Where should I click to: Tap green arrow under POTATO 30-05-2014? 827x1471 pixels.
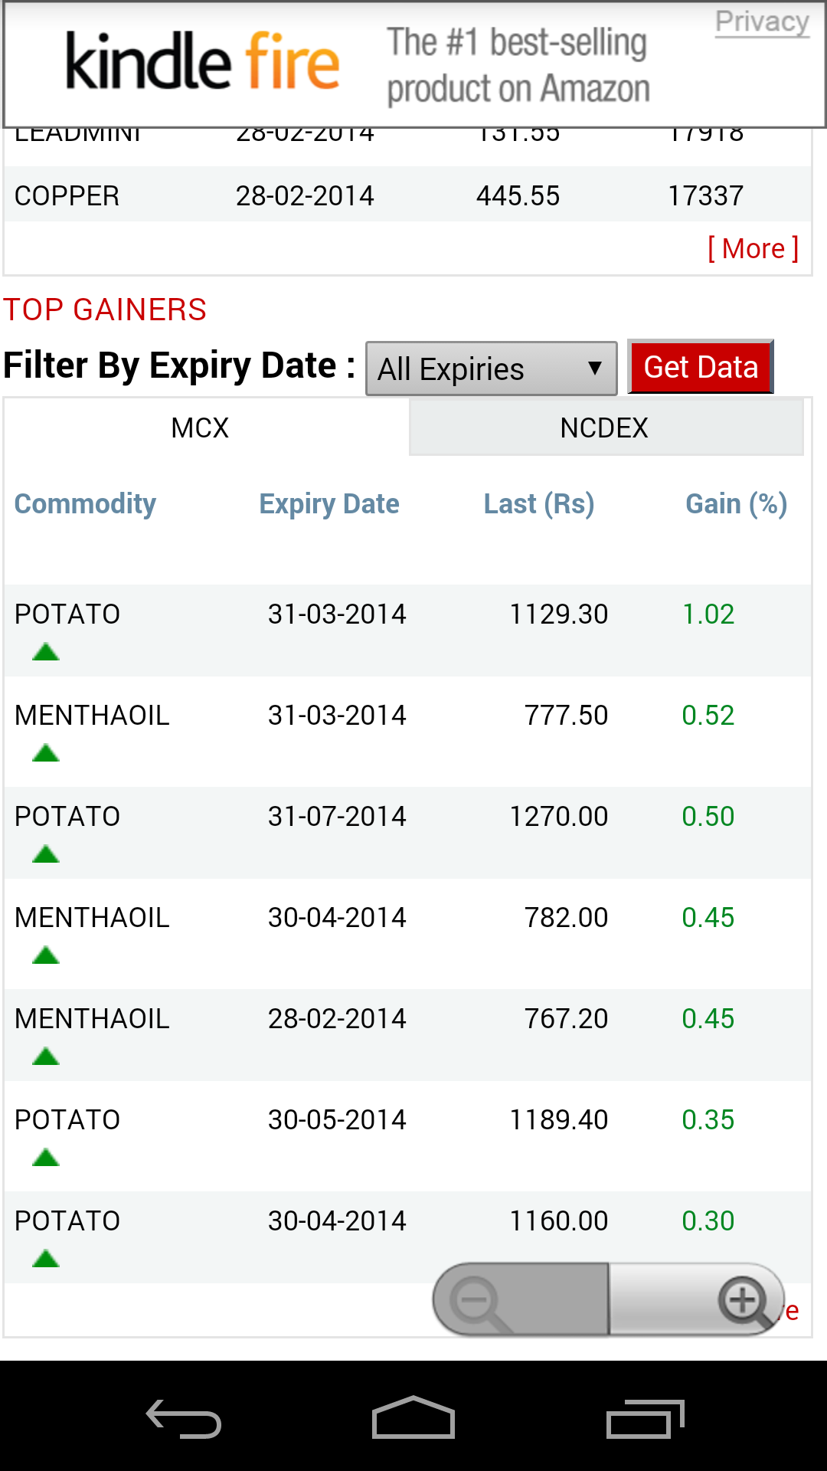[x=46, y=1158]
